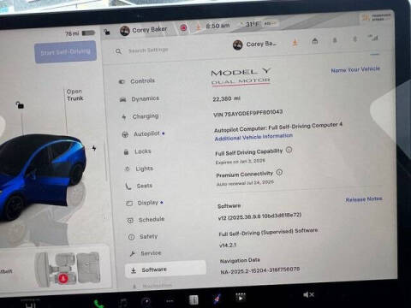This screenshot has width=411, height=308.
Task: Open the Service settings section
Action: click(146, 253)
